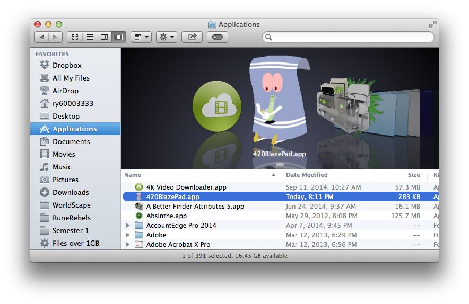469x304 pixels.
Task: Open AirDrop in the sidebar
Action: 75,91
